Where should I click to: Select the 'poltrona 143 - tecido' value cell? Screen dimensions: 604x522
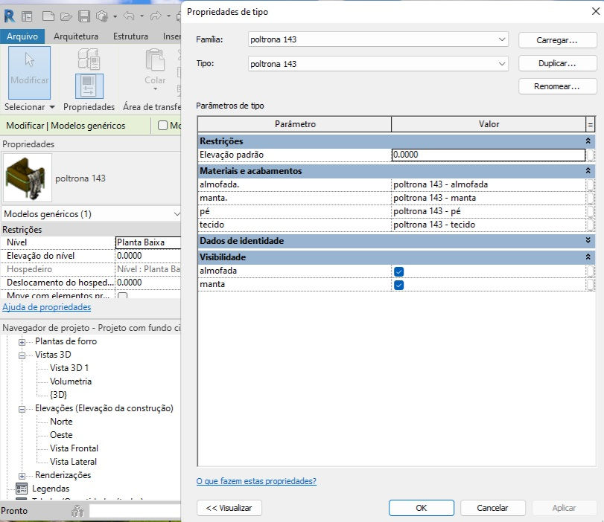489,225
